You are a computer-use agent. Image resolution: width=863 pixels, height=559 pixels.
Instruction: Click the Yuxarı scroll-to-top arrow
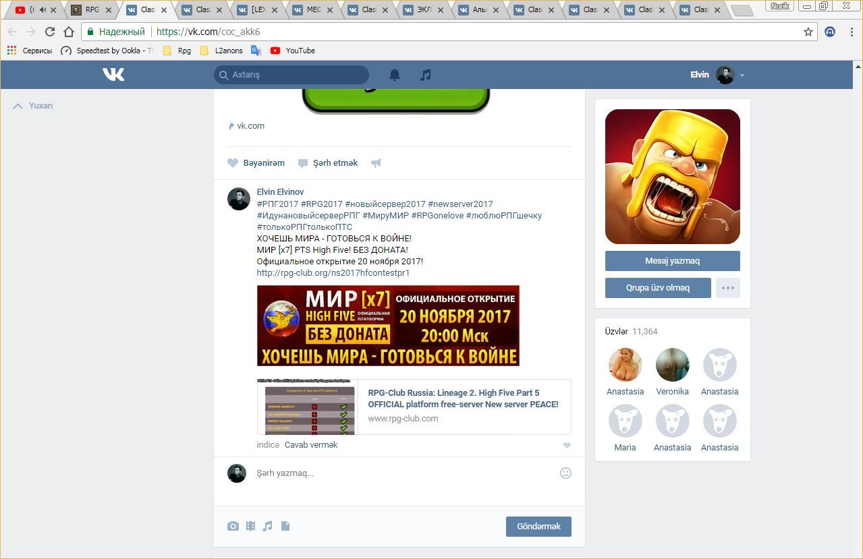click(x=18, y=106)
